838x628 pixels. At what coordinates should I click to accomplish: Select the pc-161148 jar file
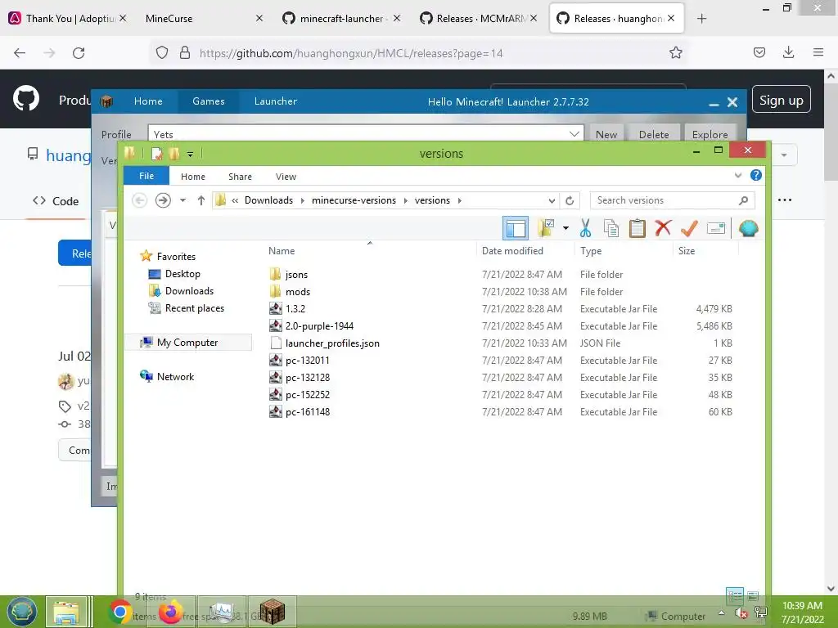308,412
